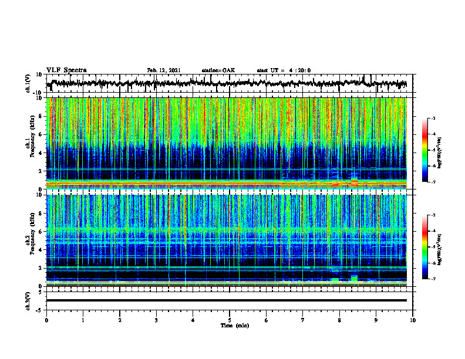Click the "8" kHz tick on ch.1 spectrogram axis
The image size is (465, 359).
coord(41,116)
